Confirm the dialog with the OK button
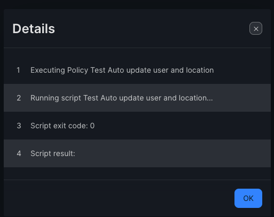Viewport: 274px width, 217px height. 248,198
